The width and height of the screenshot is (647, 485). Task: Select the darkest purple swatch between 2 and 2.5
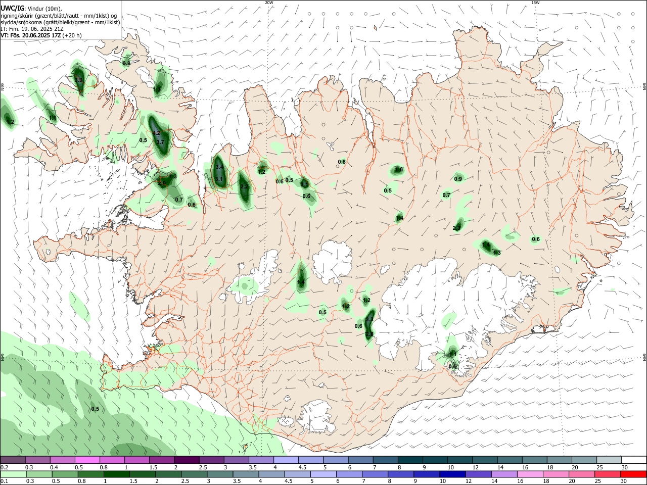[x=187, y=460]
